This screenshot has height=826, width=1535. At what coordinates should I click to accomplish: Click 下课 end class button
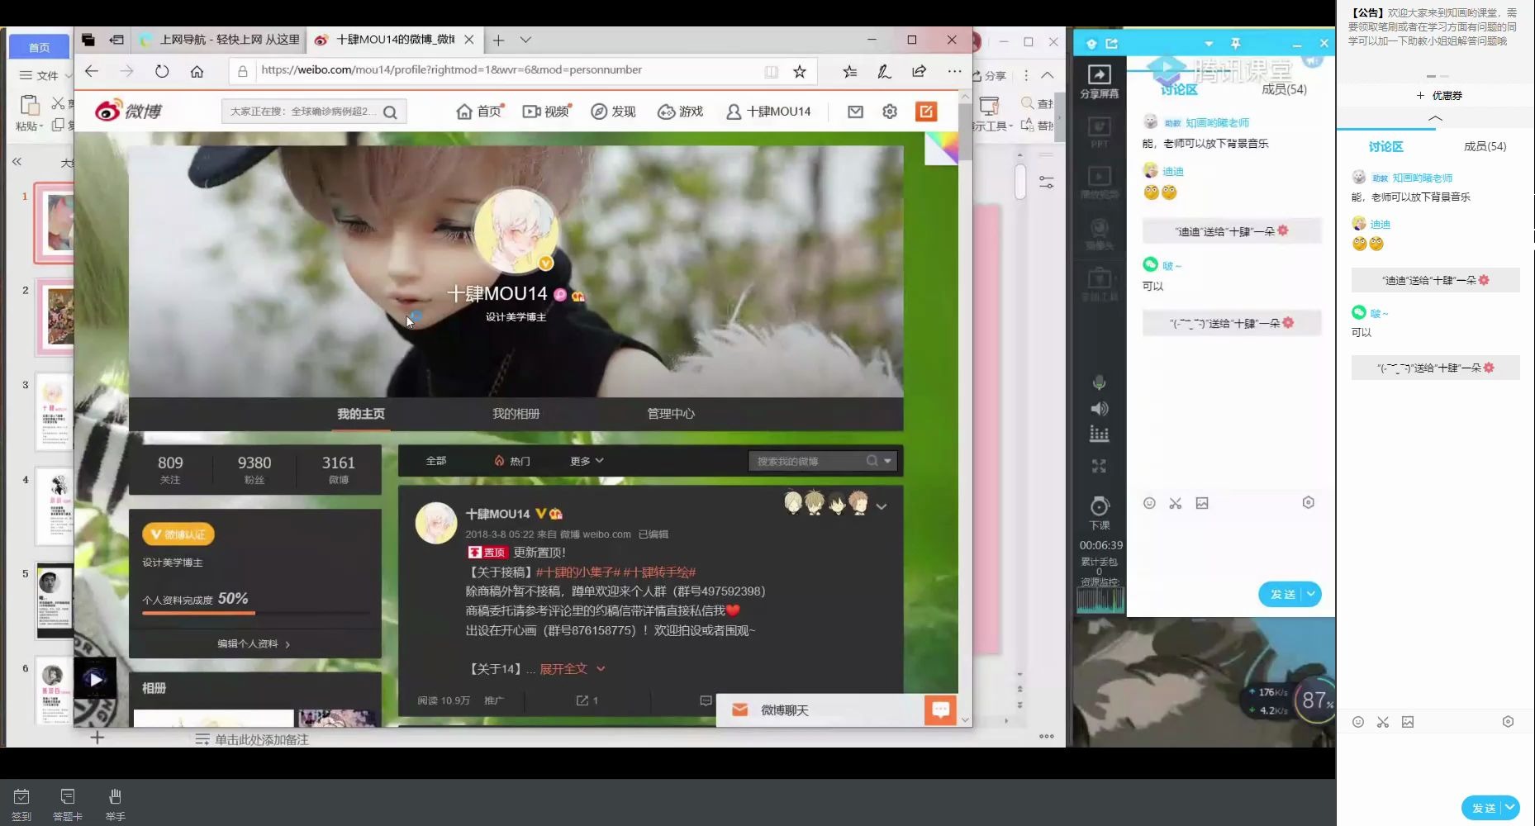(1100, 513)
